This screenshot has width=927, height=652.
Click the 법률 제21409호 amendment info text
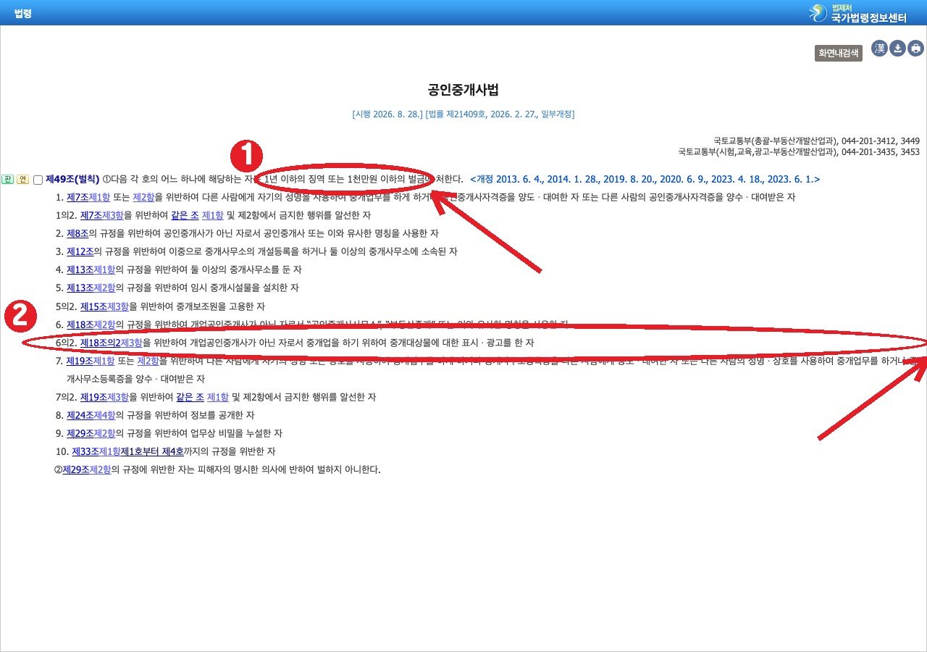point(500,114)
